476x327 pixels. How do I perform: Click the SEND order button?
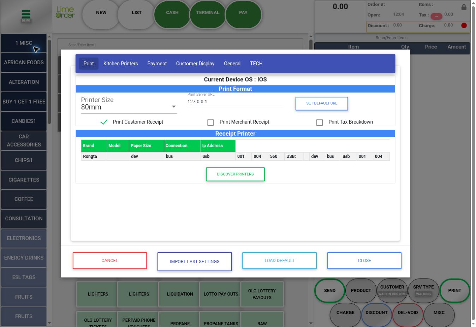point(330,291)
